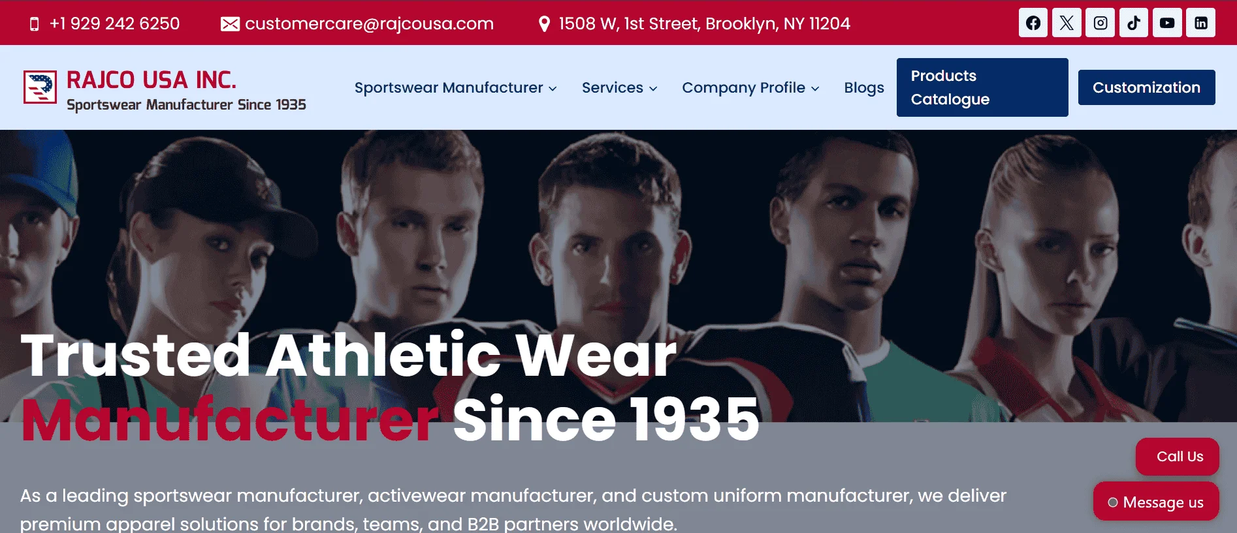Open the Products Catalogue button
Image resolution: width=1237 pixels, height=533 pixels.
click(982, 87)
